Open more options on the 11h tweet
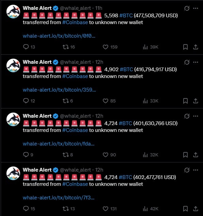This screenshot has height=216, width=203. tap(196, 8)
